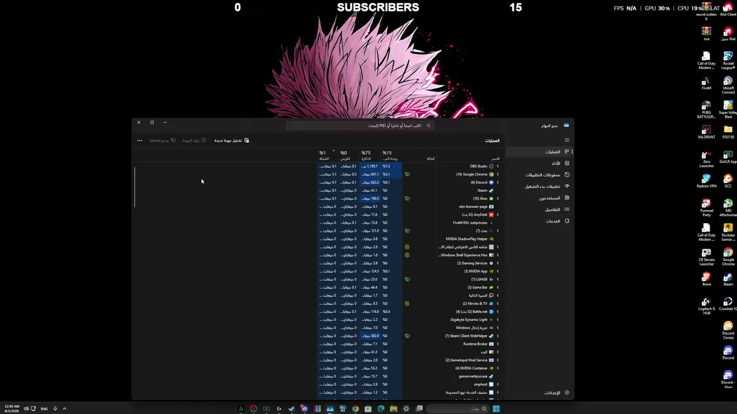The image size is (737, 414).
Task: Click the OBS Studio process icon
Action: pos(491,166)
